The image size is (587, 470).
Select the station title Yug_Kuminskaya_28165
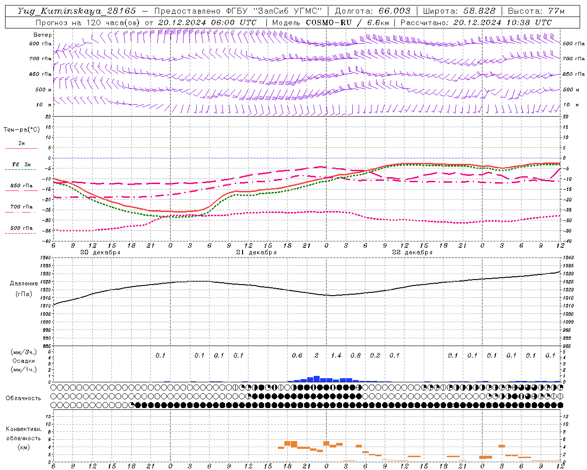[77, 11]
